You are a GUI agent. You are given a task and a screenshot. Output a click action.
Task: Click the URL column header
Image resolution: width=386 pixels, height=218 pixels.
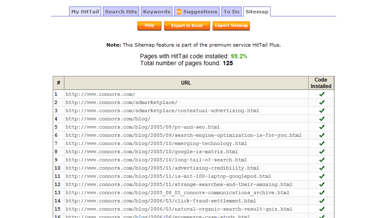(x=186, y=83)
